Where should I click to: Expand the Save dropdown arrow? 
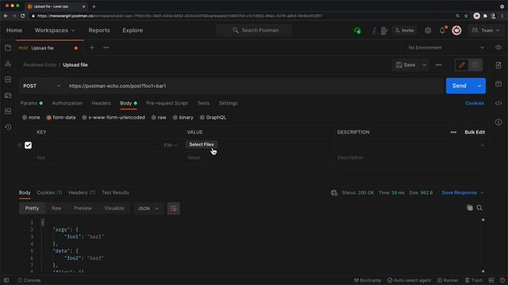pyautogui.click(x=424, y=65)
